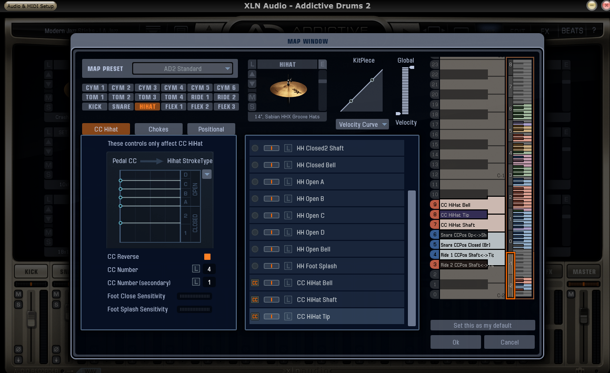610x373 pixels.
Task: Click Set this as my default
Action: click(483, 326)
